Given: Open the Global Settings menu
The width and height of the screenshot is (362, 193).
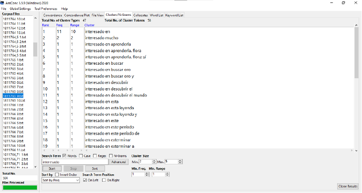Looking at the screenshot, I should 19,9.
